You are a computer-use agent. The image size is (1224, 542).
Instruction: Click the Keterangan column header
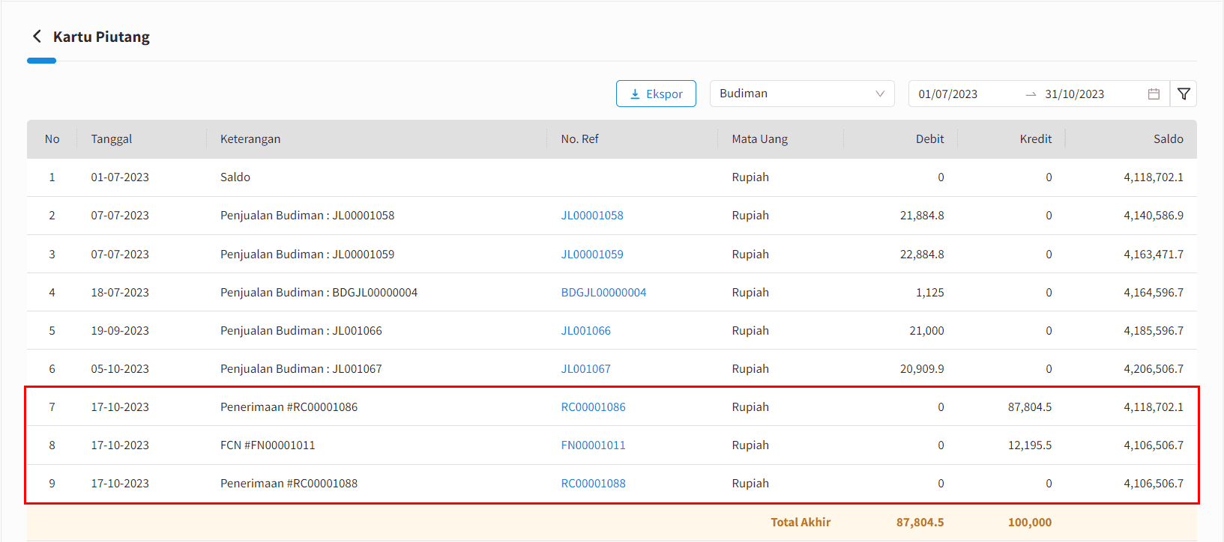pos(250,139)
